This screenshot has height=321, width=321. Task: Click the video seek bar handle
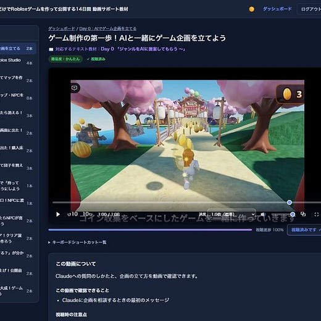tap(290, 202)
